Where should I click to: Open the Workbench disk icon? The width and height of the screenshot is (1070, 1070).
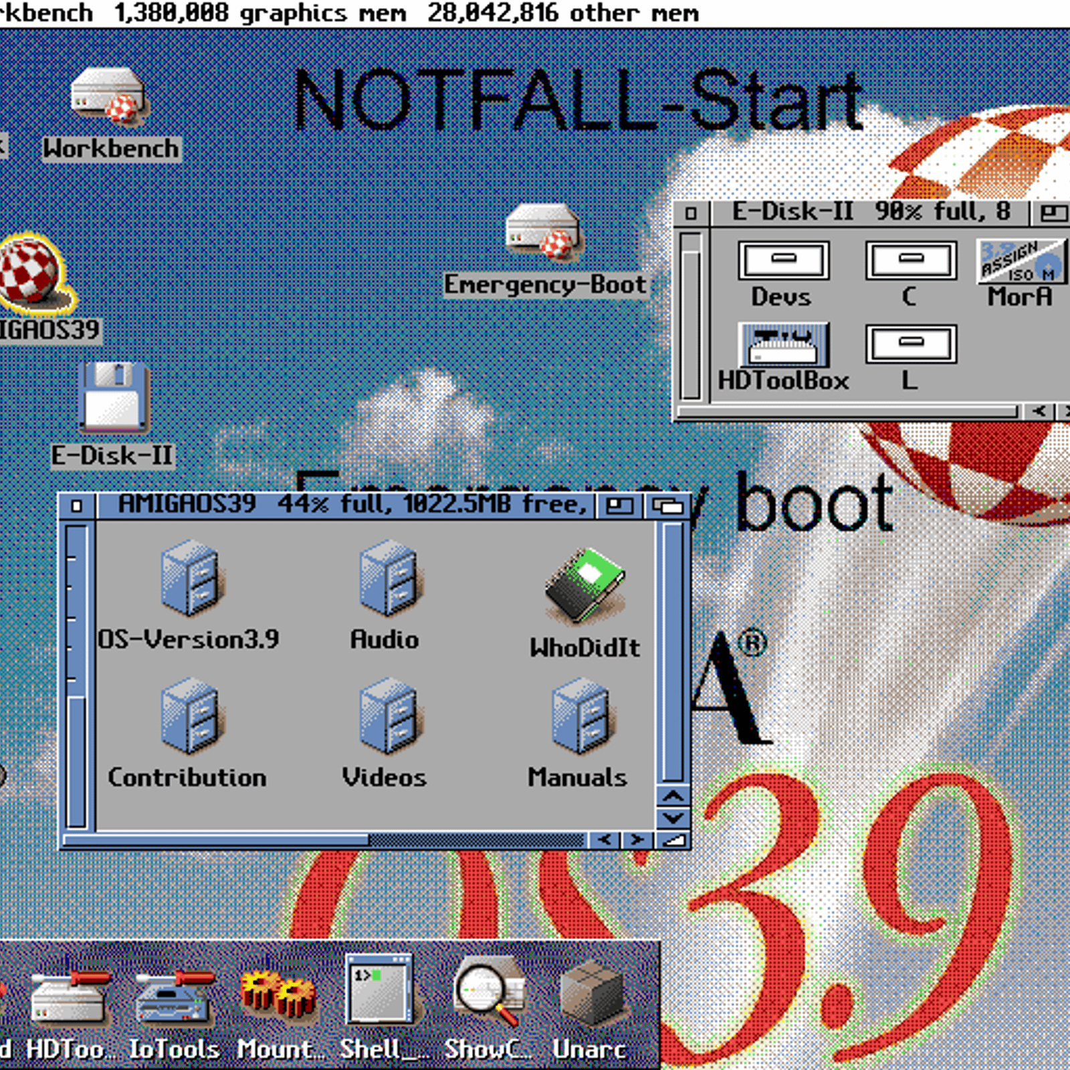click(108, 94)
